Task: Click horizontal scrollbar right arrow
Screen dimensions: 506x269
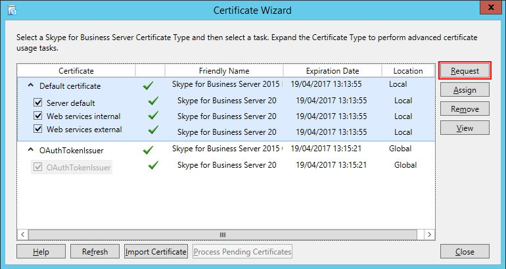Action: click(x=429, y=234)
